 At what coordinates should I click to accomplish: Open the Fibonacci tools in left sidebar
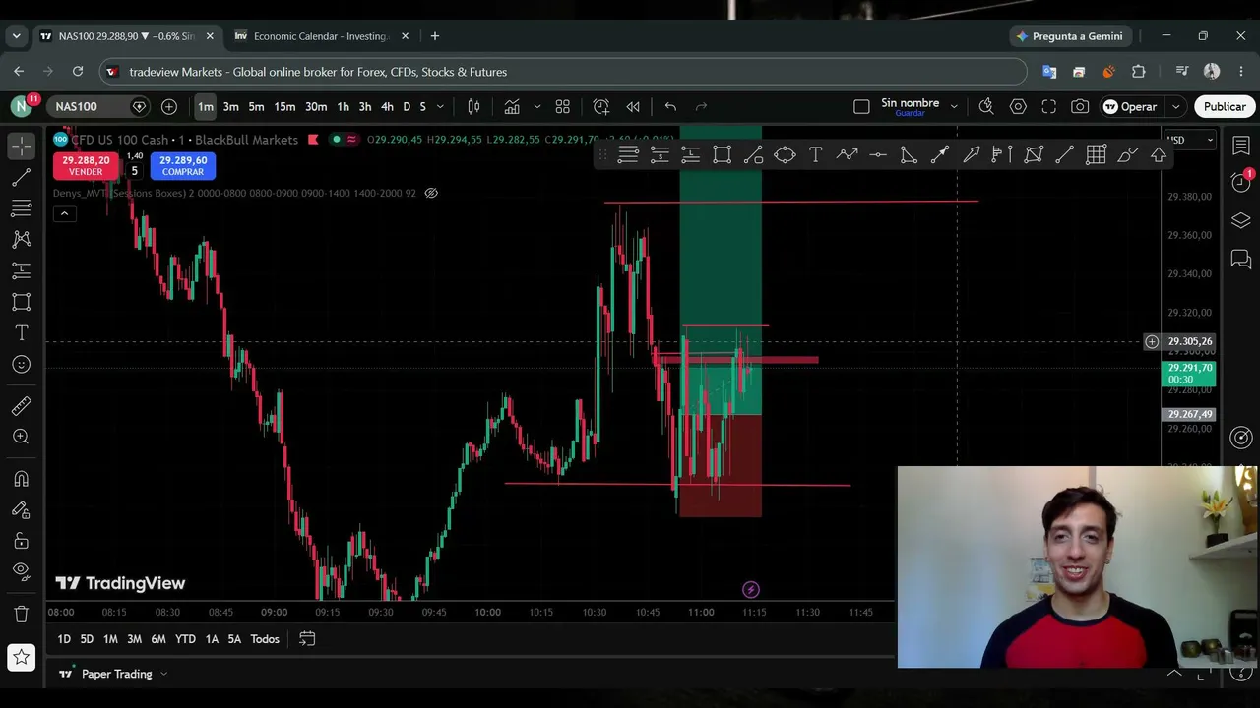pos(21,208)
